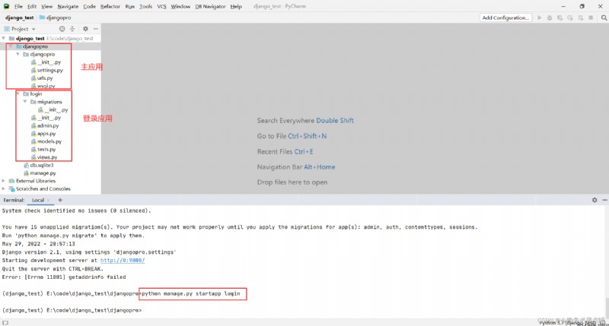Close the Local terminal tab
The height and width of the screenshot is (326, 609).
[x=48, y=200]
